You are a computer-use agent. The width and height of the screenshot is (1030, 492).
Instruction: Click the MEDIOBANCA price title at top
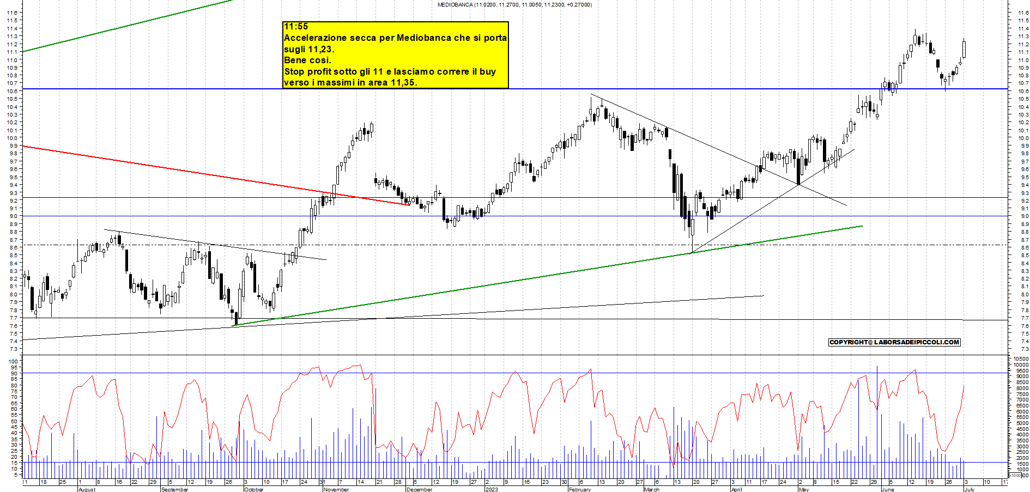coord(514,5)
